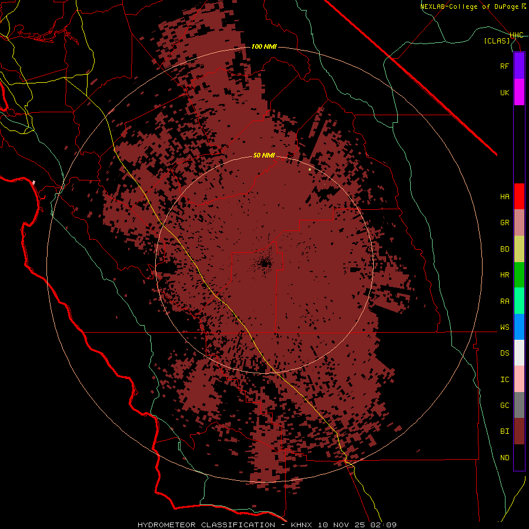Click the [CLAS] units label
This screenshot has height=529, width=529.
[x=497, y=41]
